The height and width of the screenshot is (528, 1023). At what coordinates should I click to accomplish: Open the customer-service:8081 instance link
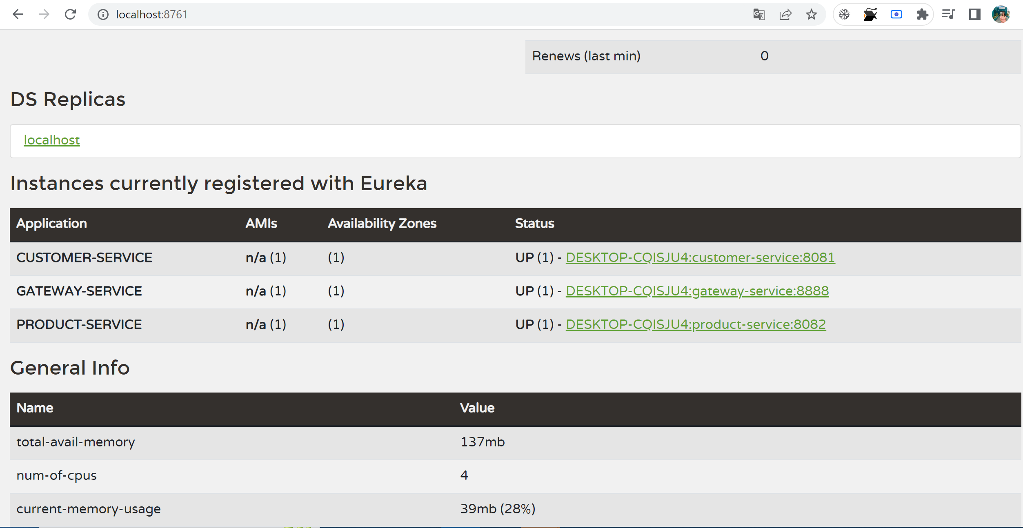click(700, 257)
